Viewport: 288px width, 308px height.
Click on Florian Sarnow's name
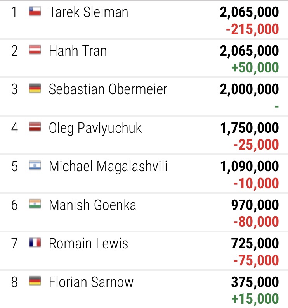(91, 282)
